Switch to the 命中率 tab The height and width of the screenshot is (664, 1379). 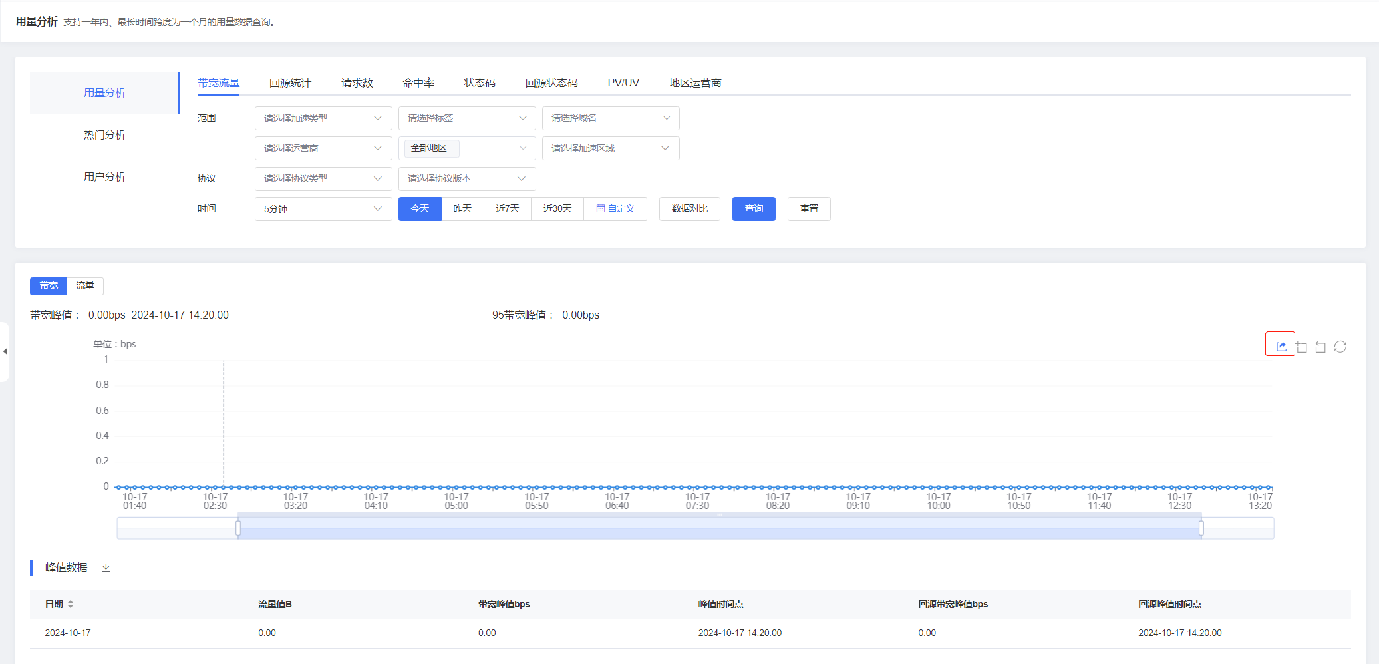418,83
